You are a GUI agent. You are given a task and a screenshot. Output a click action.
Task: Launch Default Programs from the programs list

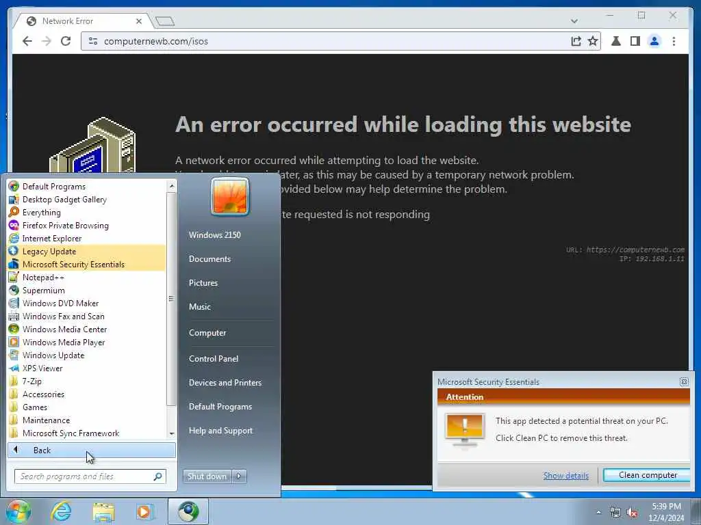click(86, 186)
